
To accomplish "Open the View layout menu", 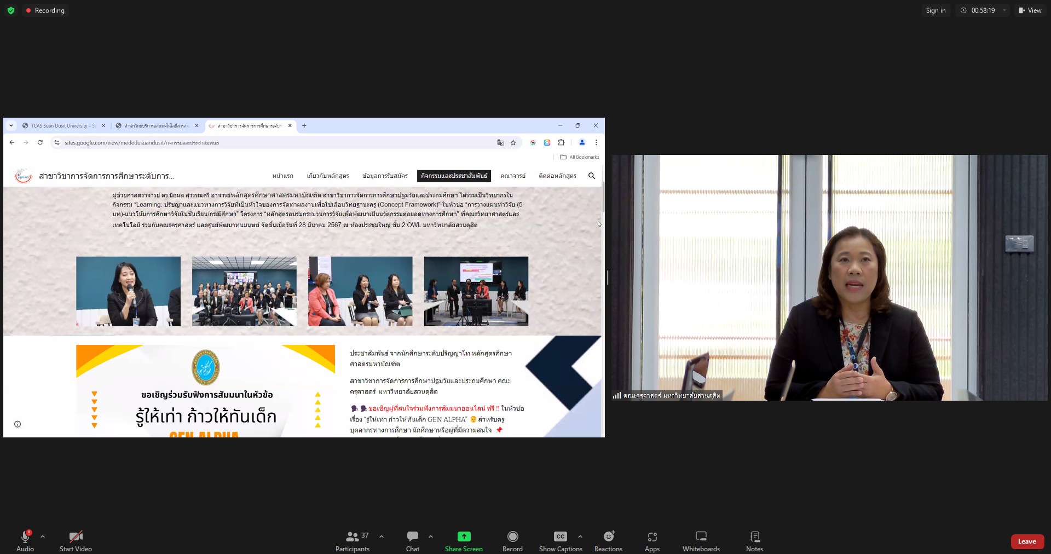I will point(1030,10).
